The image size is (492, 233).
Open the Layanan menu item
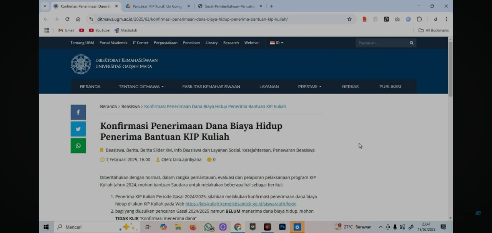click(x=269, y=87)
